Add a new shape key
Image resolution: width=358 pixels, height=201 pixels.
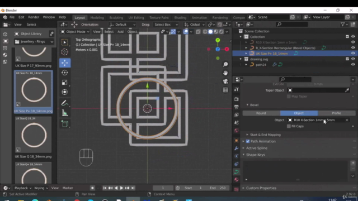click(353, 163)
